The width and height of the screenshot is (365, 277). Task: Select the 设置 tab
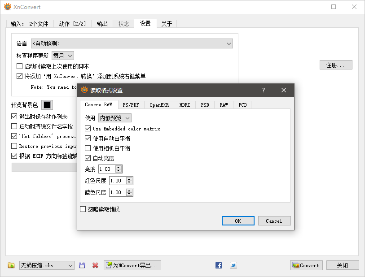[145, 23]
